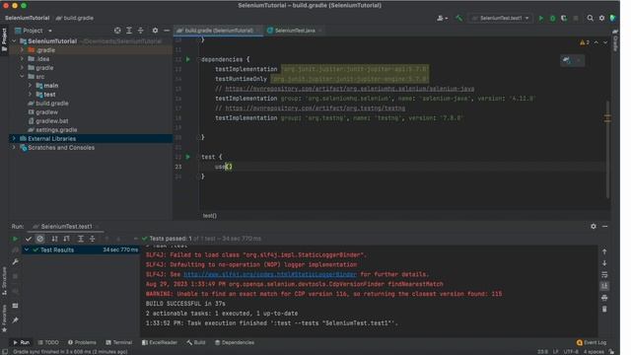Run the test block gutter arrow

click(x=188, y=157)
